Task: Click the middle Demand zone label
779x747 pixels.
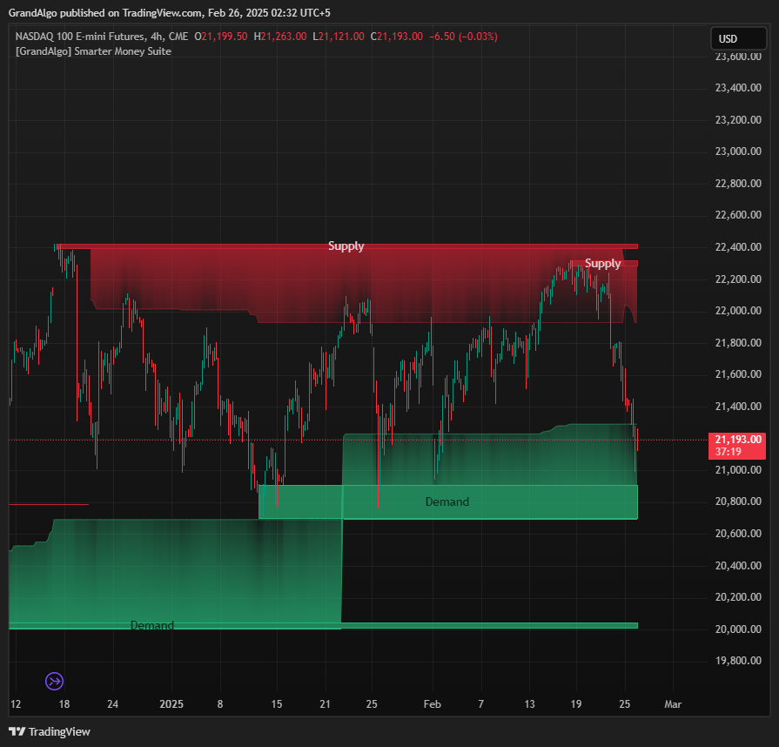Action: [447, 502]
